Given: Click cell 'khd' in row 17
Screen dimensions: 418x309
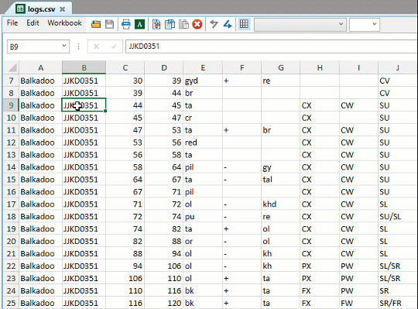Looking at the screenshot, I should point(281,204).
